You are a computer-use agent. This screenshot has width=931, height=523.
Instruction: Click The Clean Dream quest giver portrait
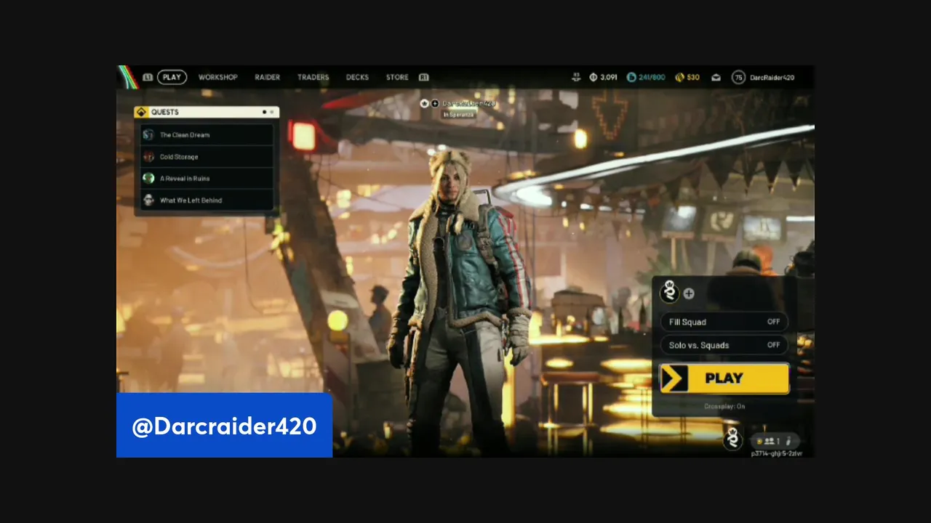(x=148, y=134)
